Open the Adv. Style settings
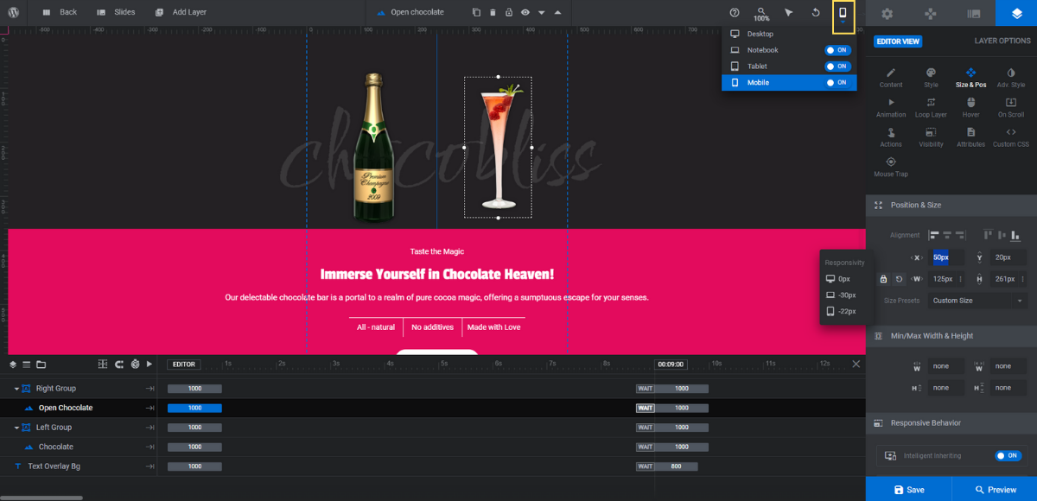Image resolution: width=1037 pixels, height=501 pixels. (x=1011, y=78)
